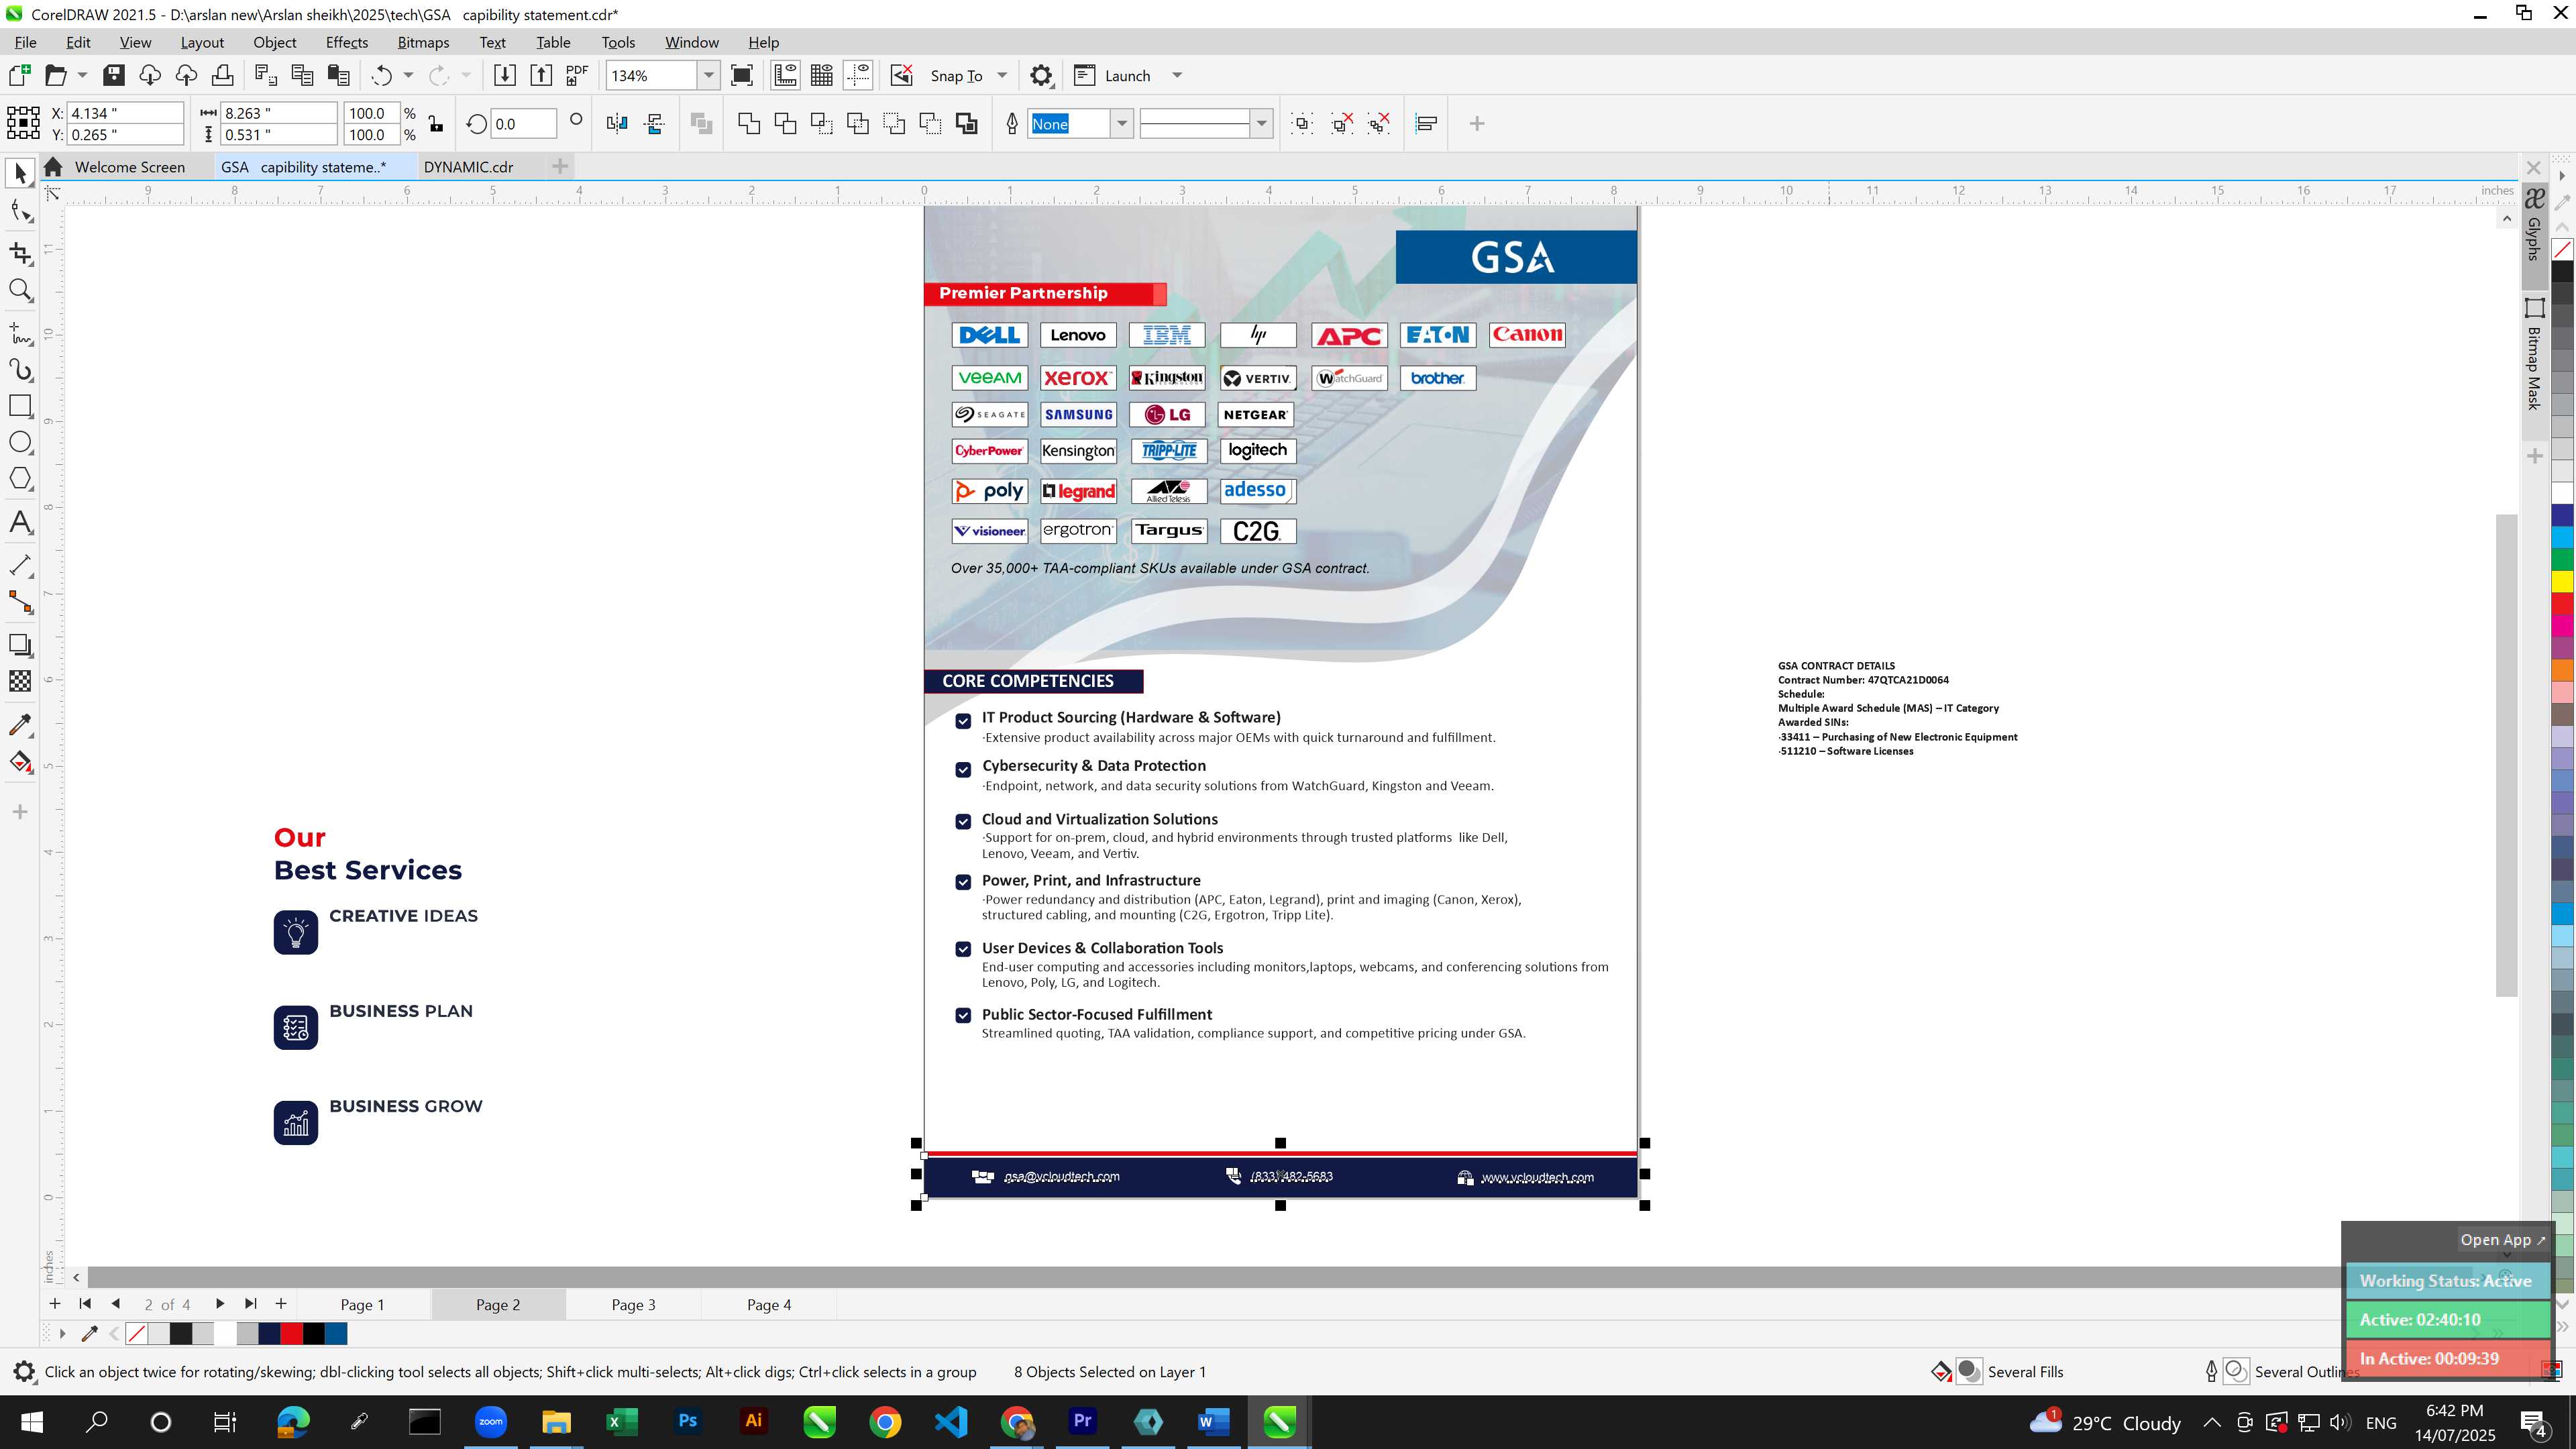Select the Crop tool
The image size is (2576, 1449).
[20, 253]
